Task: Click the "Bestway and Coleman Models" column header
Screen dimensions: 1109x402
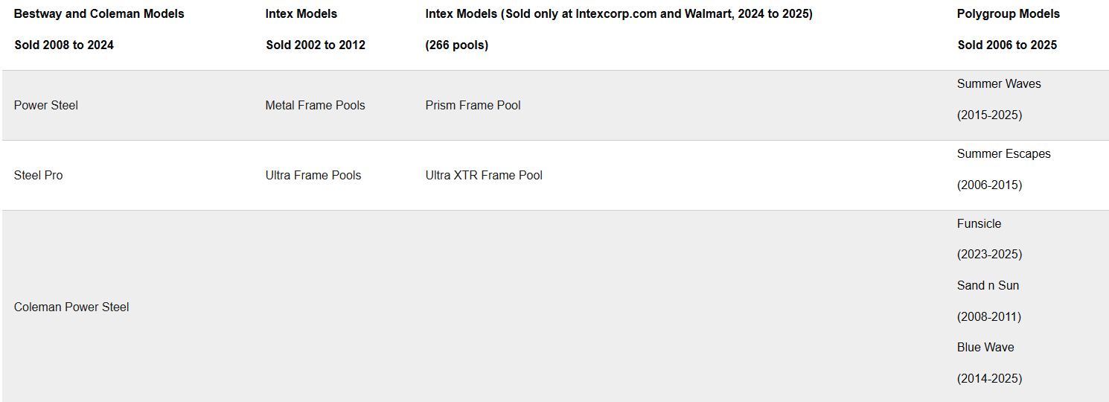Action: point(99,13)
